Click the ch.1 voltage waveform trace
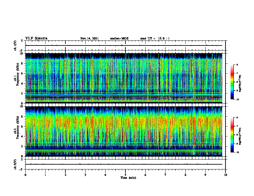The width and height of the screenshot is (254, 196). pos(124,45)
